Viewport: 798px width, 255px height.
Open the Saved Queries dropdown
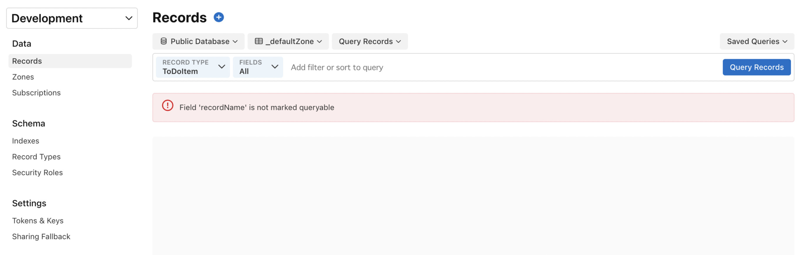pos(756,41)
